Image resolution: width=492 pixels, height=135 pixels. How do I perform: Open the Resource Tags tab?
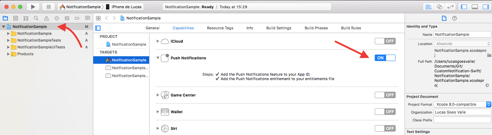tap(220, 28)
